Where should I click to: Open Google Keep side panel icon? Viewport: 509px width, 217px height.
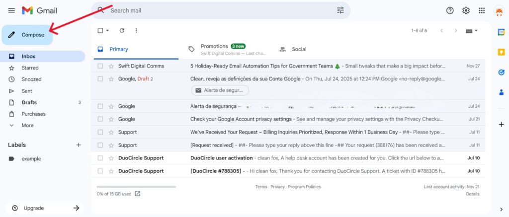(501, 52)
